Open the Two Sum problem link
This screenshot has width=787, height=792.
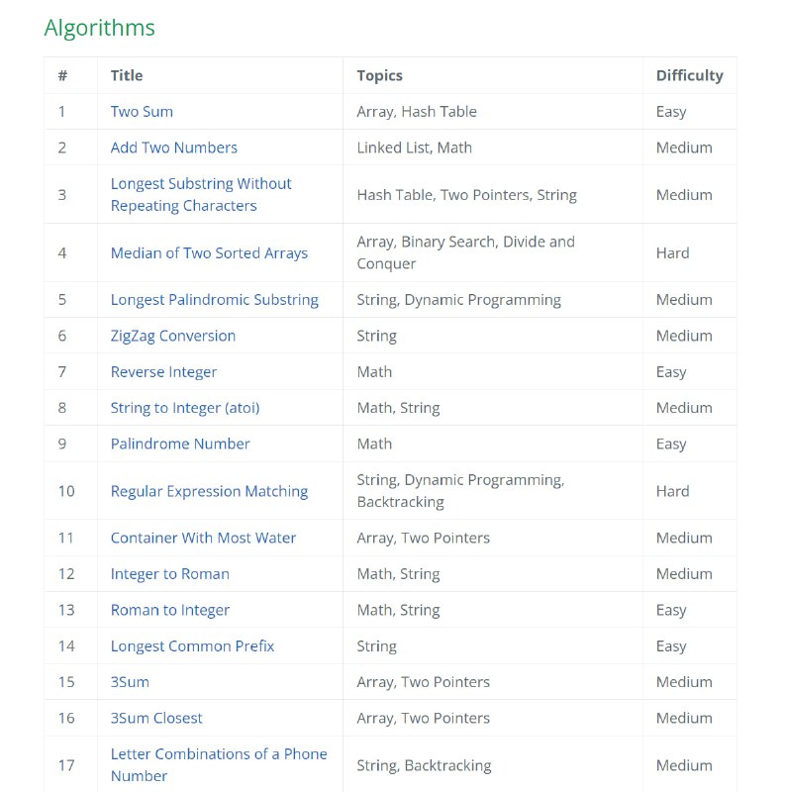(x=142, y=112)
